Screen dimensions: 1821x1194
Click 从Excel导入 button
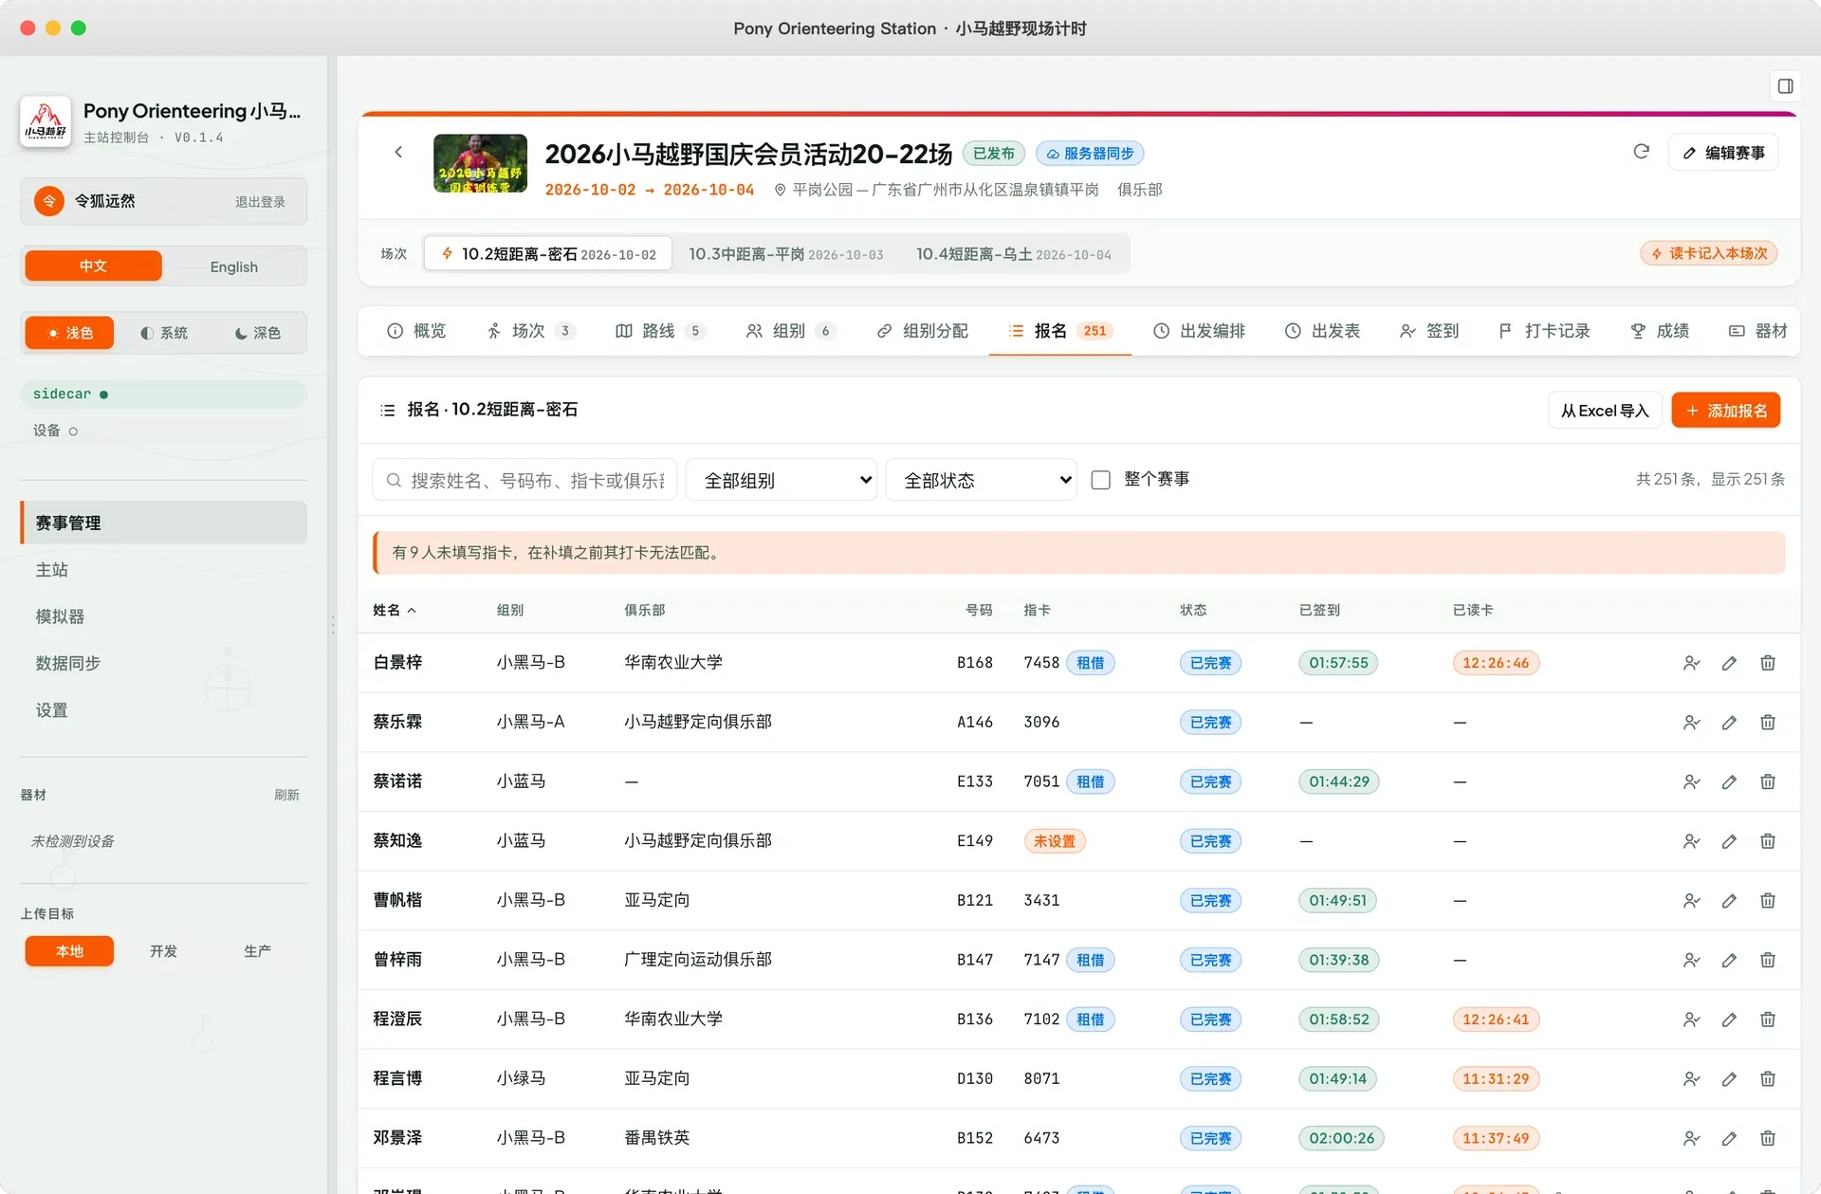[x=1605, y=411]
